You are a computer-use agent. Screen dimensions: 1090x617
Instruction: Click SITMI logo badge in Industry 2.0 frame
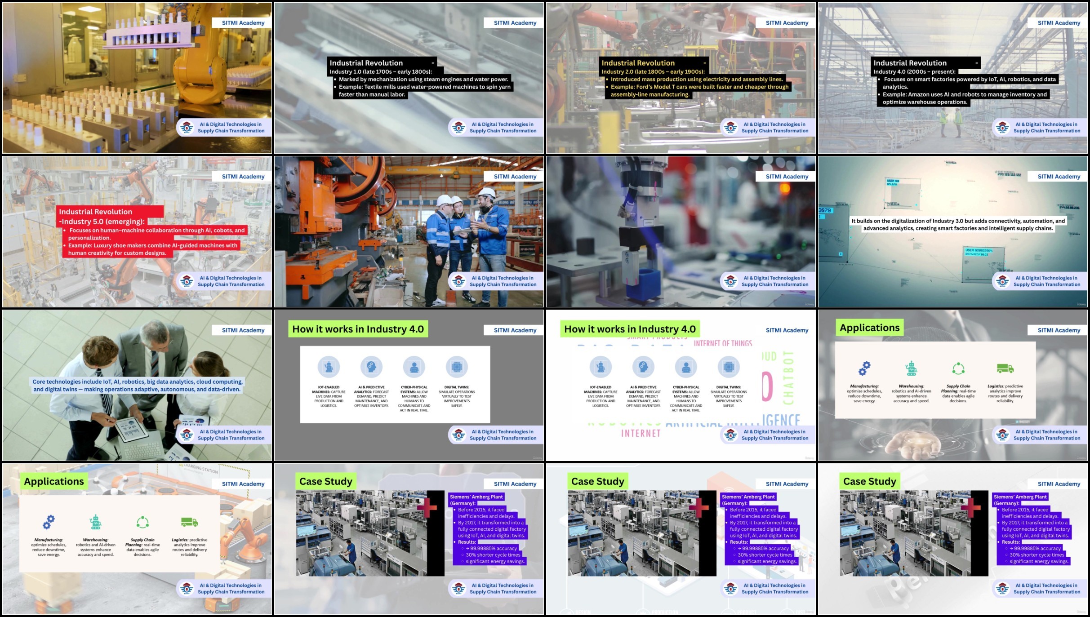point(730,128)
